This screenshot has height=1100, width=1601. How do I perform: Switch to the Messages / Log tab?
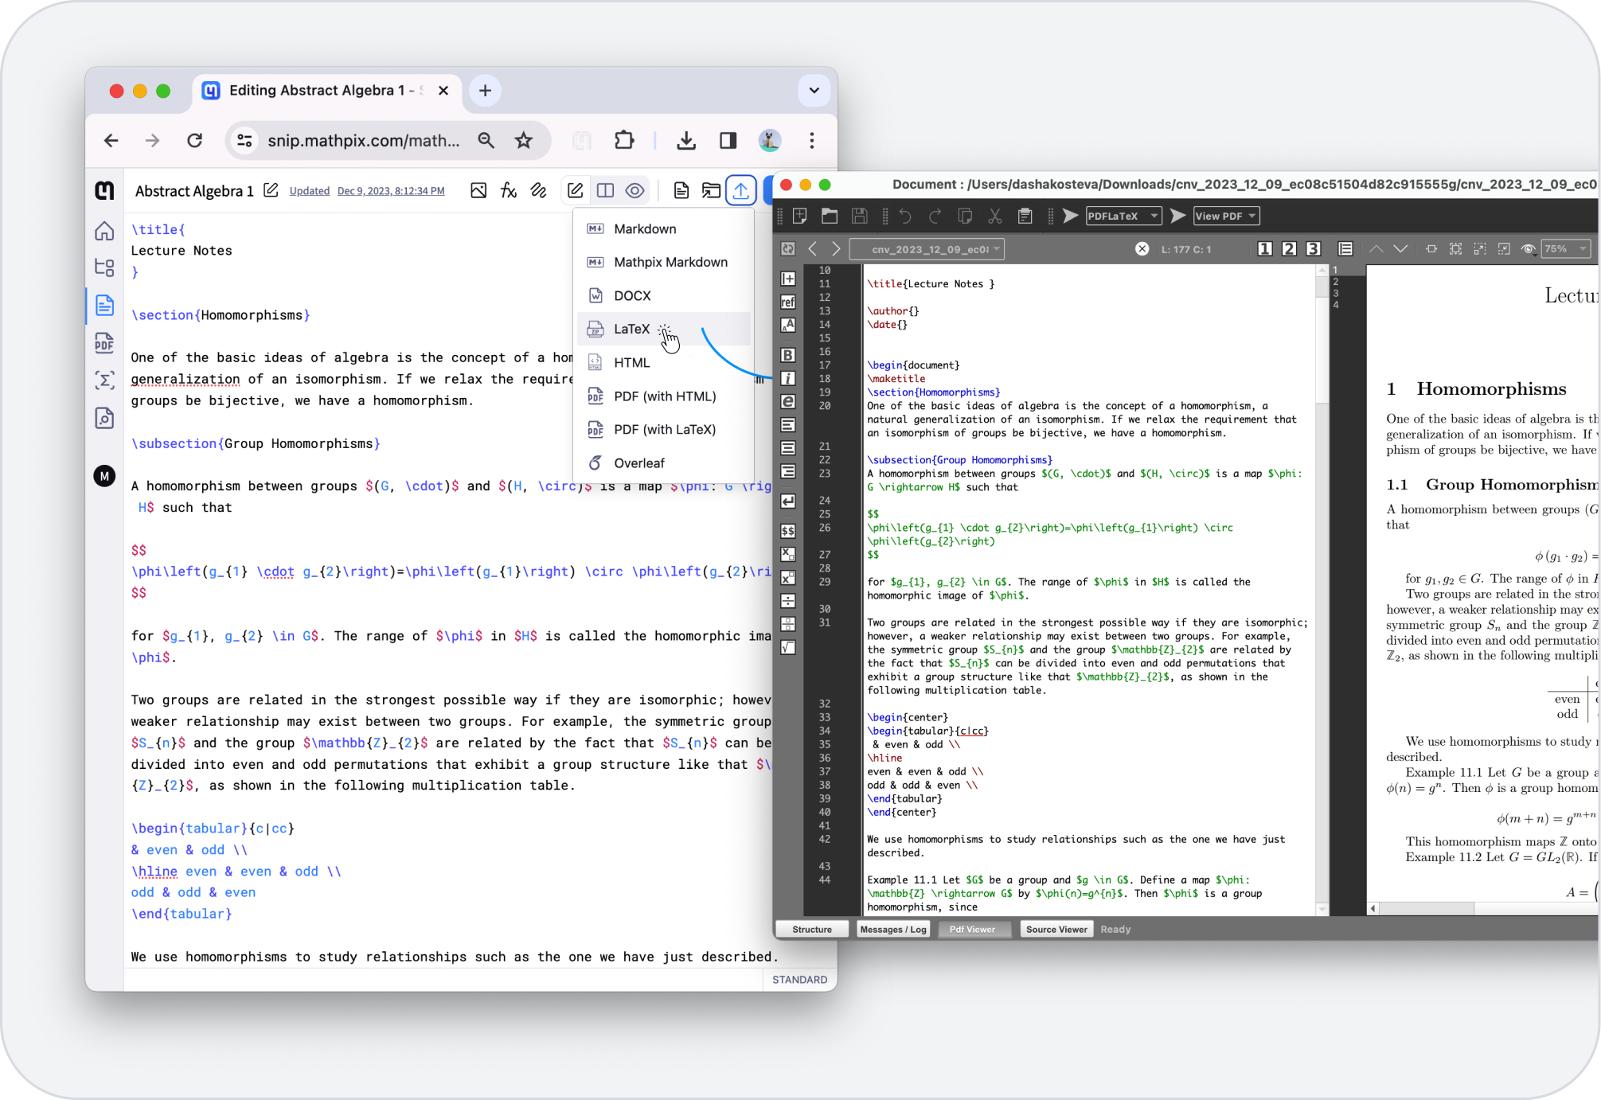pos(892,929)
